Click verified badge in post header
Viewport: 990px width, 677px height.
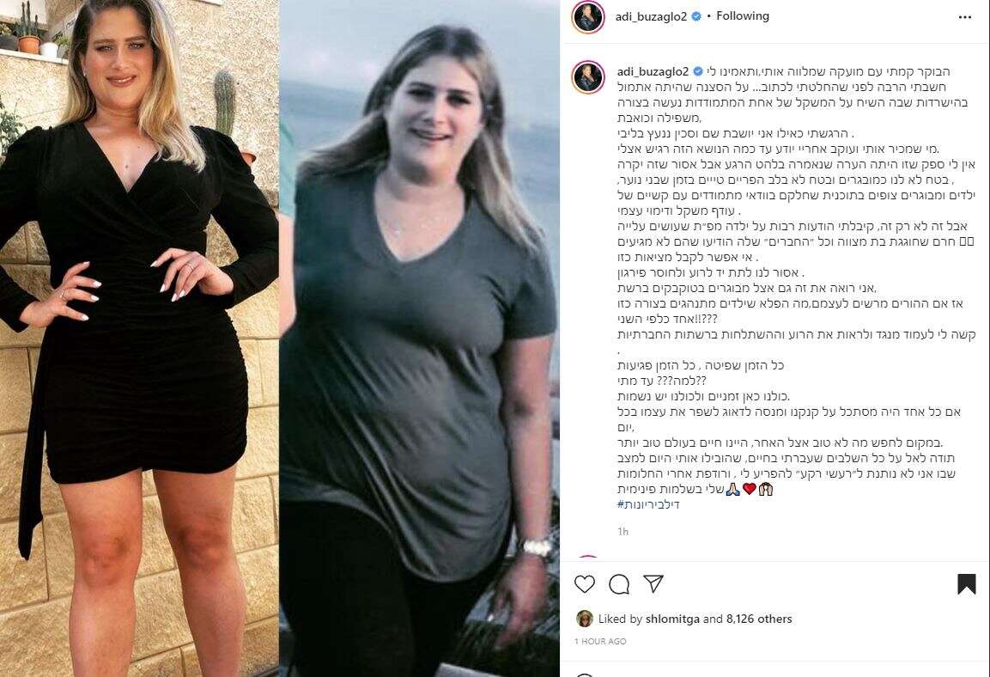tap(696, 17)
